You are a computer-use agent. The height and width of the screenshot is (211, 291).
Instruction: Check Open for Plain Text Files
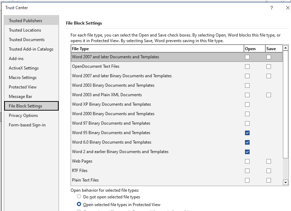pos(247,180)
